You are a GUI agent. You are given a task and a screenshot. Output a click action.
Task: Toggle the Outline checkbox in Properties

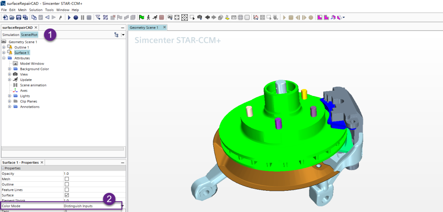tap(67, 184)
